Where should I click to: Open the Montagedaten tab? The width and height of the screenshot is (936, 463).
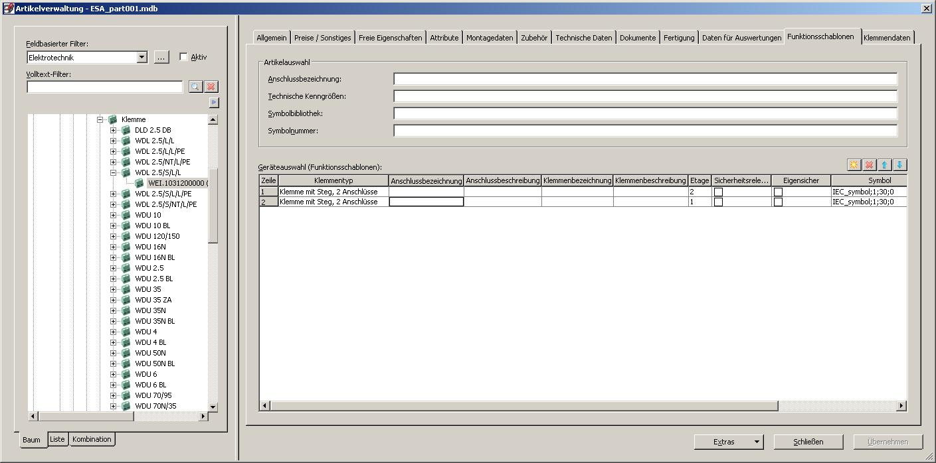490,38
